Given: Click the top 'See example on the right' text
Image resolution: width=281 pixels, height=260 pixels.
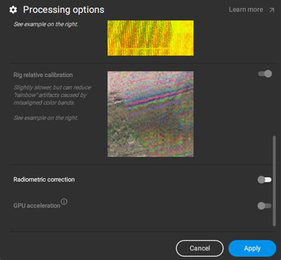Looking at the screenshot, I should tap(46, 24).
